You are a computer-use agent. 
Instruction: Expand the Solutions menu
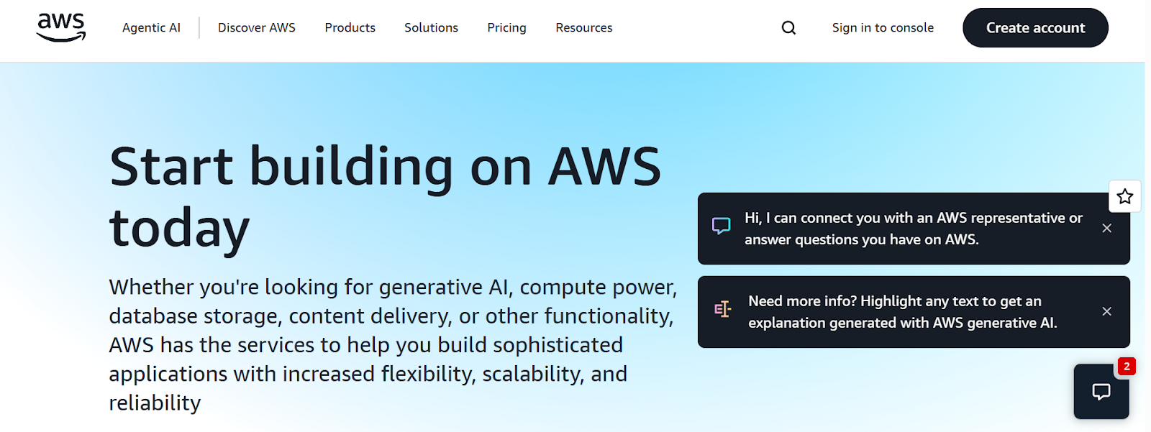pos(430,27)
